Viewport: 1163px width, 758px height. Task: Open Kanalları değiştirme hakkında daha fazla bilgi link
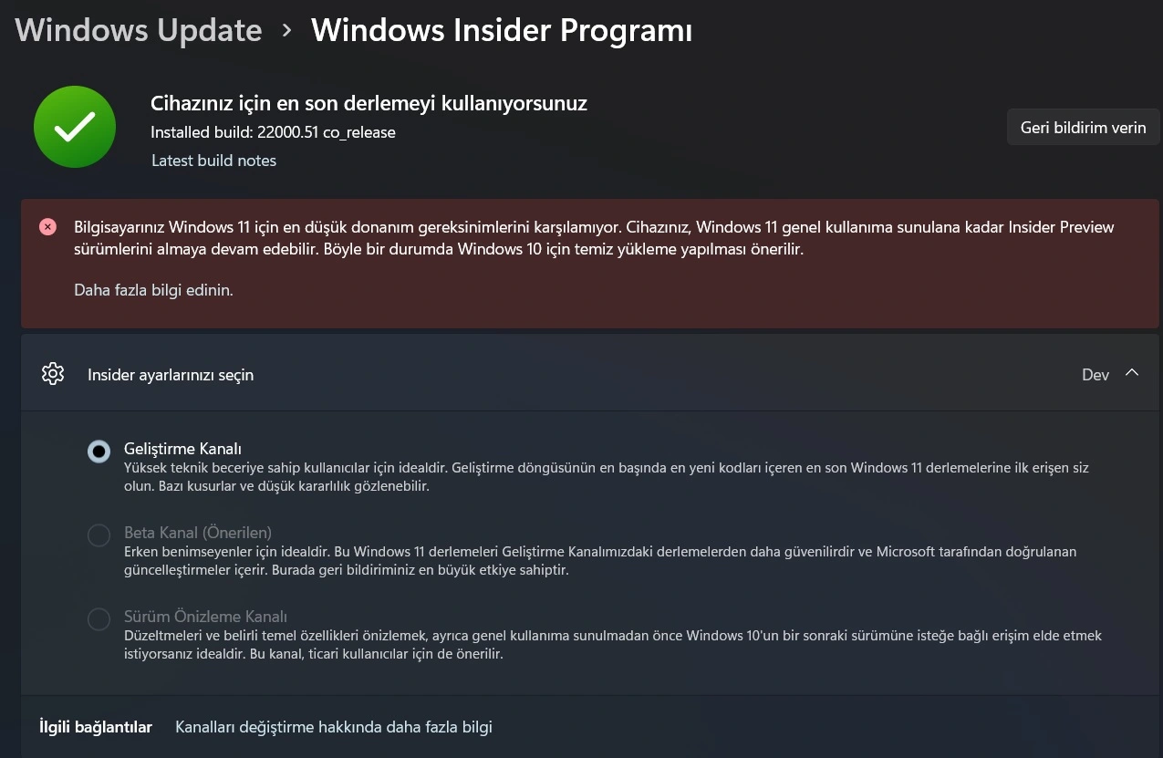(334, 727)
